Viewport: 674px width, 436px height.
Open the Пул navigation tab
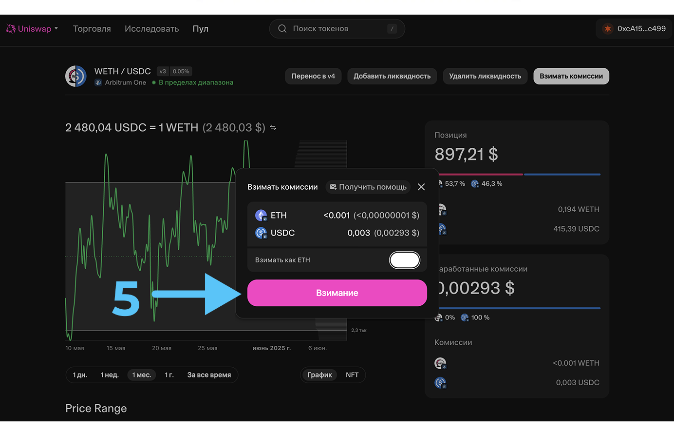[x=200, y=29]
